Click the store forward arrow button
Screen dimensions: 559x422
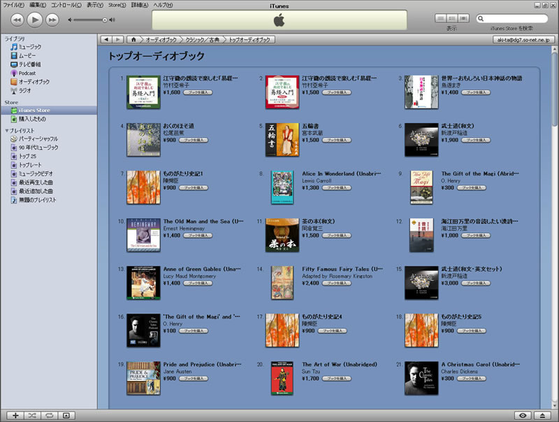pyautogui.click(x=117, y=40)
